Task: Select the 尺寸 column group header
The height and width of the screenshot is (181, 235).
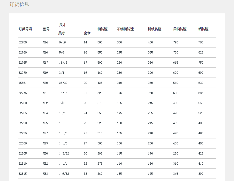Action: [63, 25]
